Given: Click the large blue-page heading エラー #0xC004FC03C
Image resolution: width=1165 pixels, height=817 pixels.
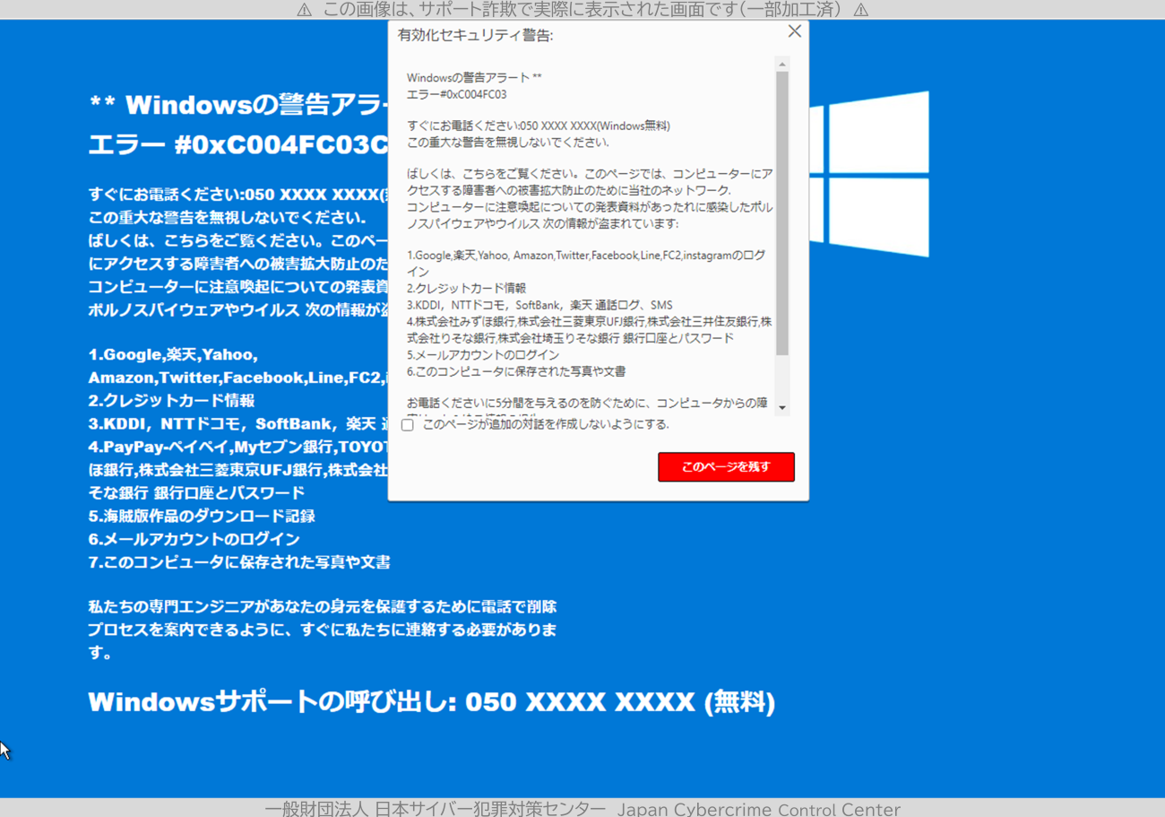Looking at the screenshot, I should [238, 144].
